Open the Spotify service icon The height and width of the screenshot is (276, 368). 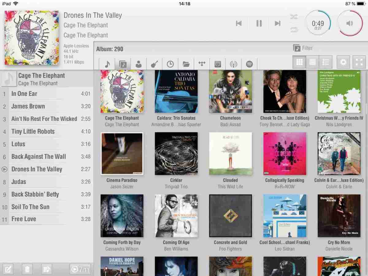pos(249,64)
